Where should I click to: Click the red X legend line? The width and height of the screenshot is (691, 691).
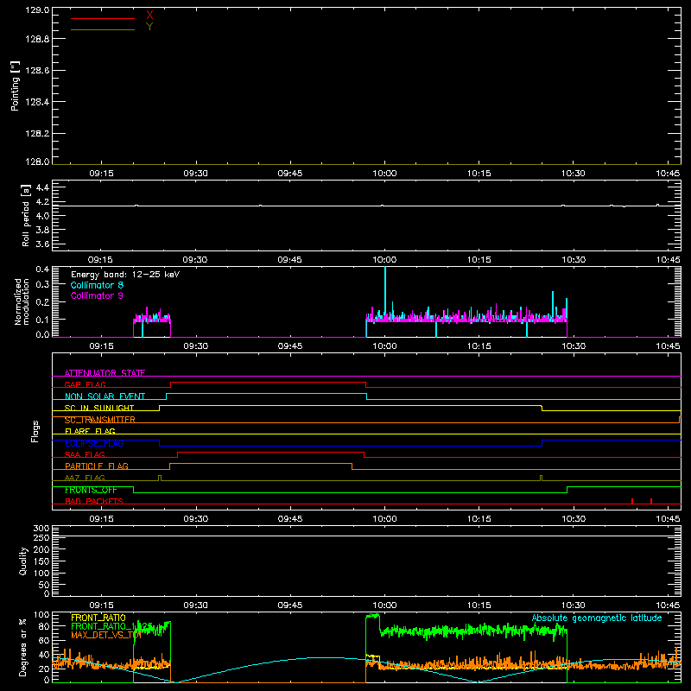[x=102, y=18]
